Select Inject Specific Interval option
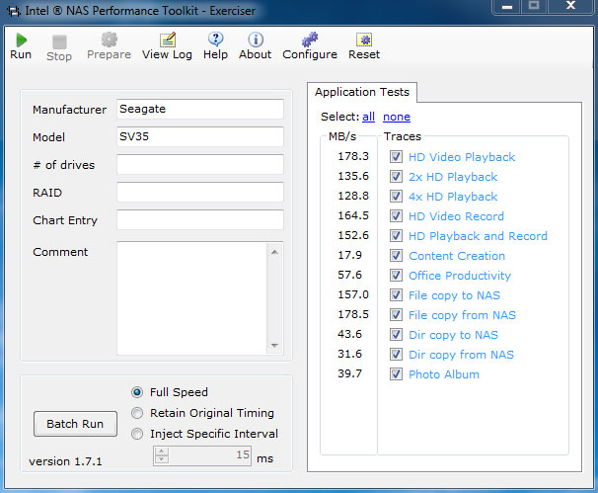Image resolution: width=598 pixels, height=493 pixels. point(137,434)
